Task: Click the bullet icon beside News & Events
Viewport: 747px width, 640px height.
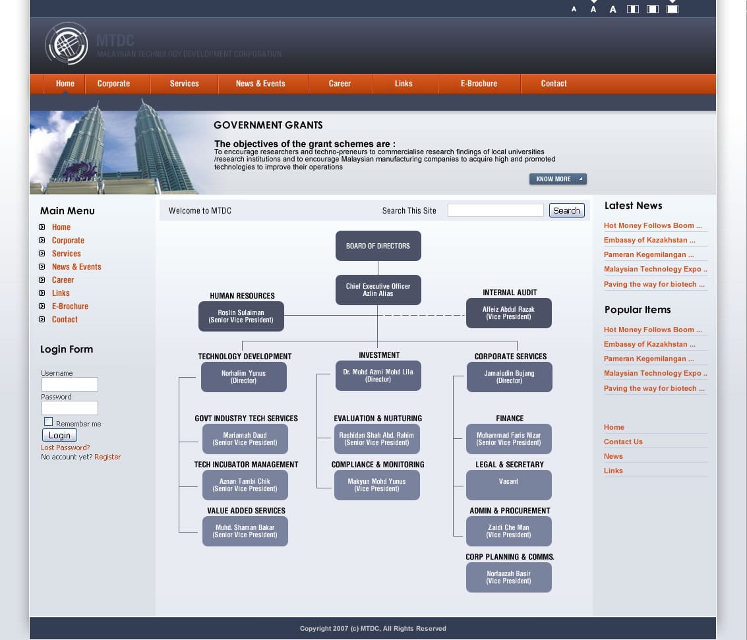Action: pyautogui.click(x=42, y=267)
